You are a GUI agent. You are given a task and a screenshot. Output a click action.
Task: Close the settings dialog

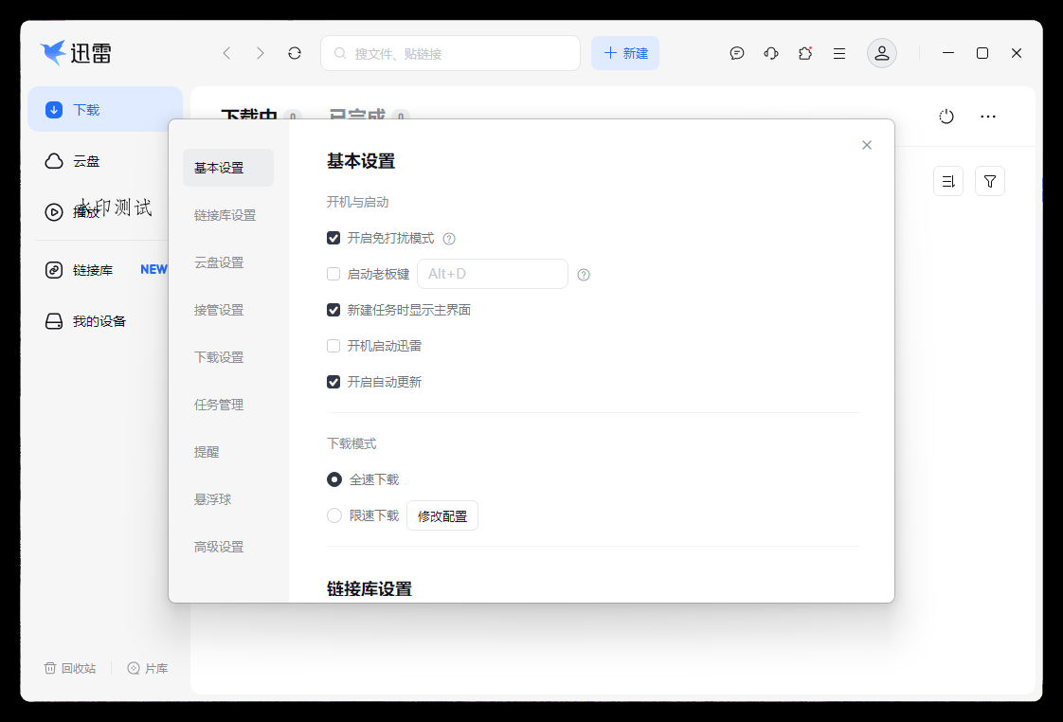click(x=866, y=145)
